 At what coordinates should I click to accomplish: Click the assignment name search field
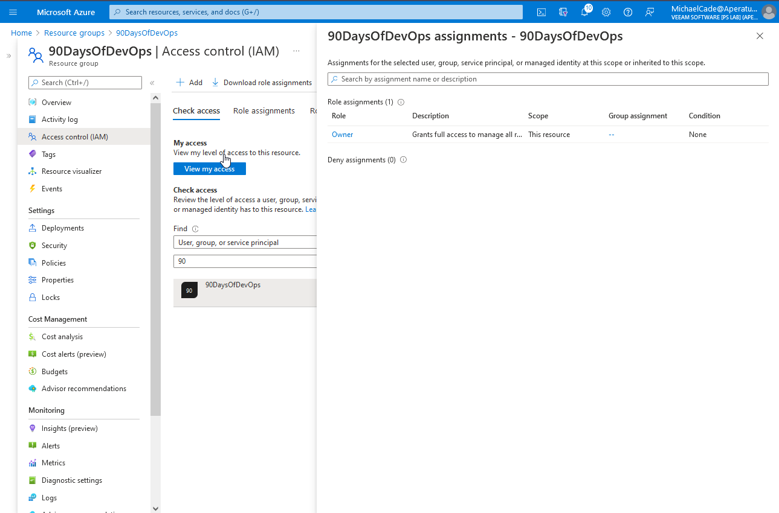point(548,79)
